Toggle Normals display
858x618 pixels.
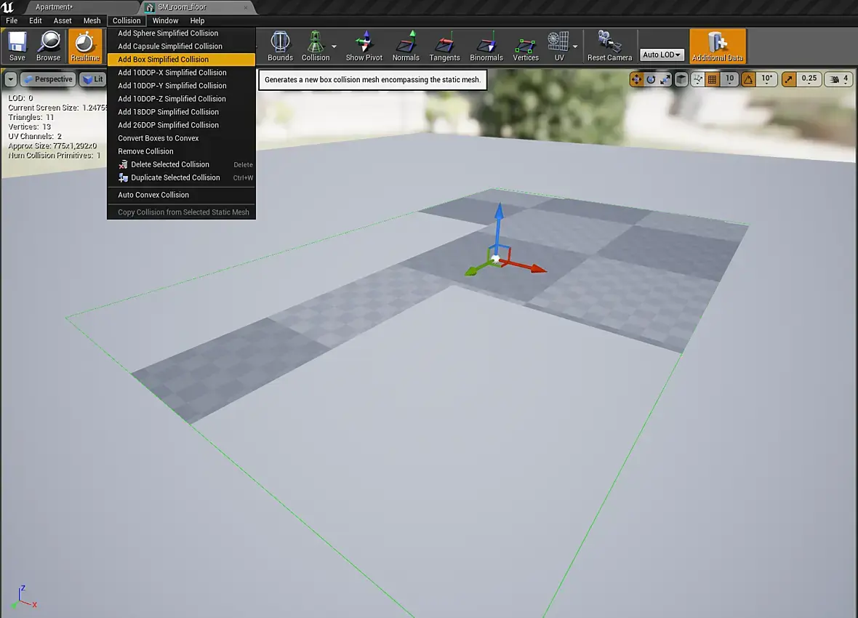[406, 46]
